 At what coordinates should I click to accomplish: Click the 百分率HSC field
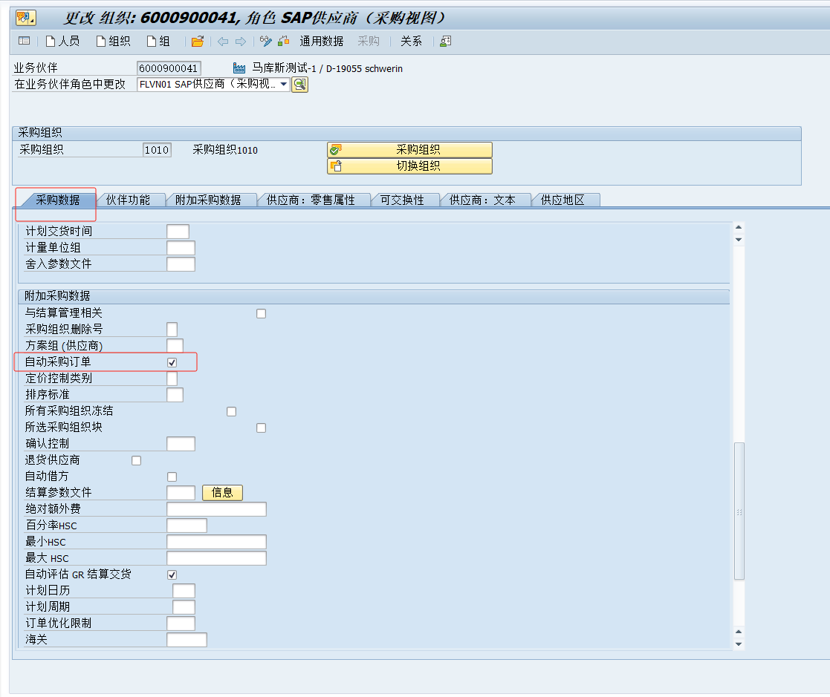[187, 526]
